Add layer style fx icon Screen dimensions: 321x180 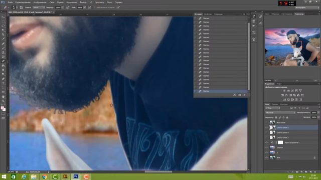coord(292,172)
